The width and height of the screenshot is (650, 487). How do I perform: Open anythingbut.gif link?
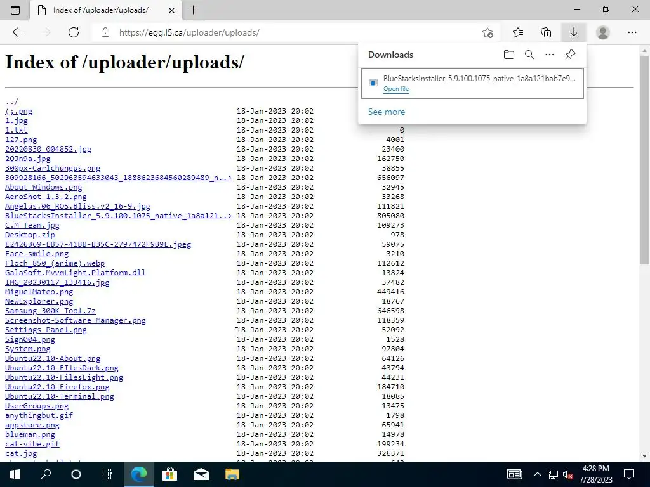click(39, 415)
